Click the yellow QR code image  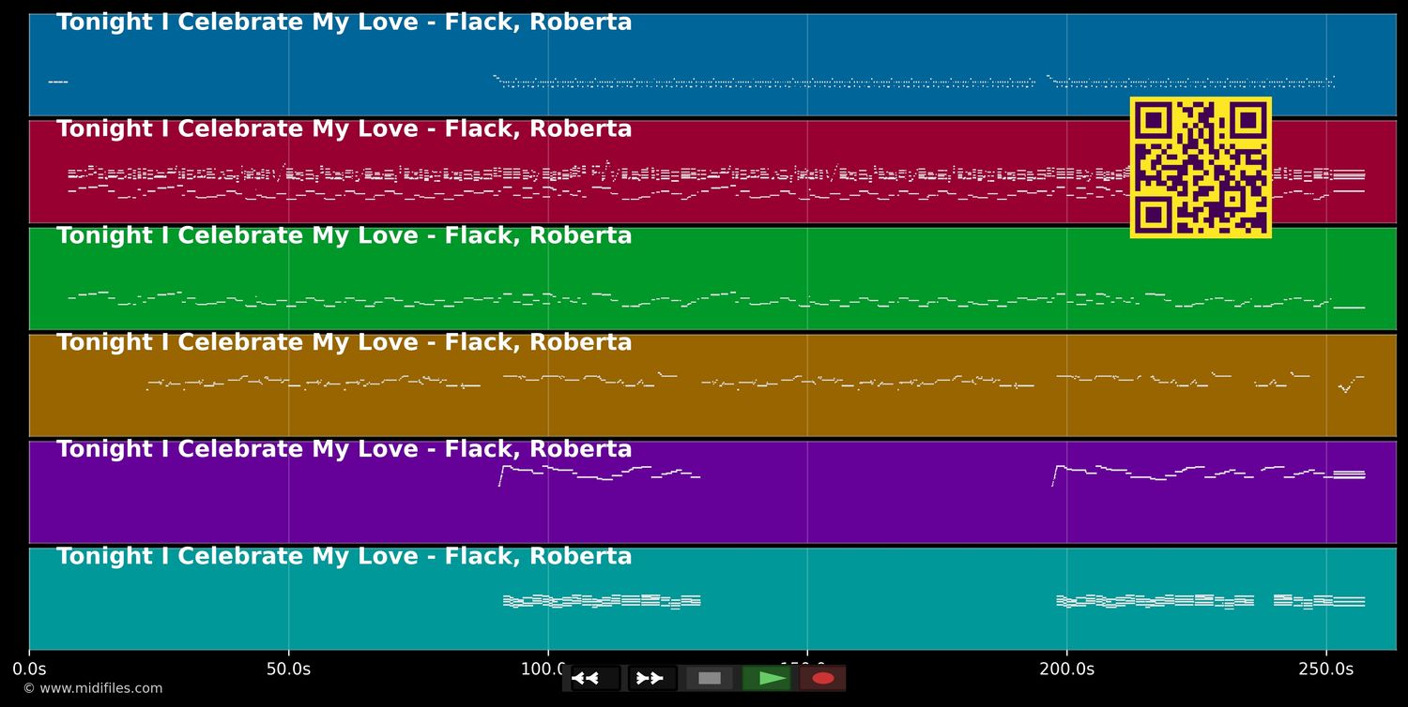1201,167
